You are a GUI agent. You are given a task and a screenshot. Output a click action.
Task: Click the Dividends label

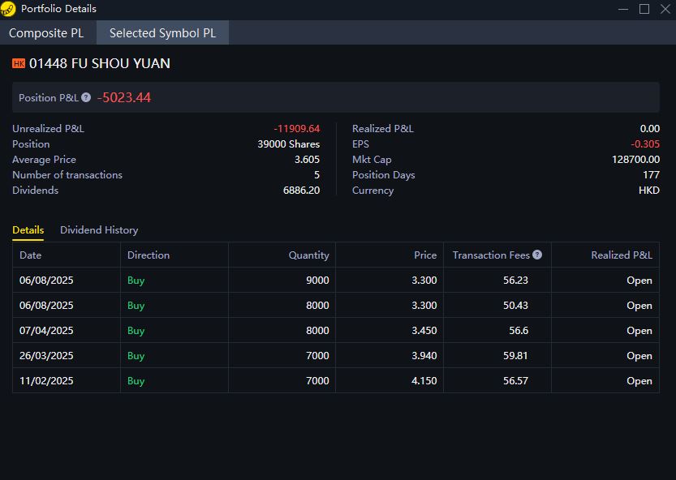pos(36,191)
